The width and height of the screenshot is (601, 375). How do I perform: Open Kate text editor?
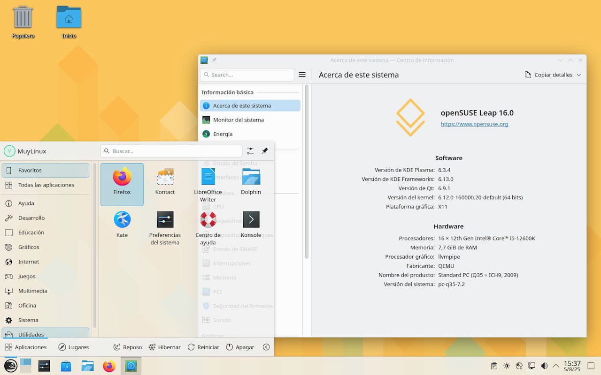pyautogui.click(x=122, y=220)
